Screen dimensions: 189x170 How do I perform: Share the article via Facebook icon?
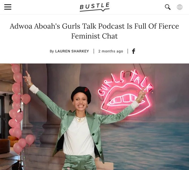134,51
